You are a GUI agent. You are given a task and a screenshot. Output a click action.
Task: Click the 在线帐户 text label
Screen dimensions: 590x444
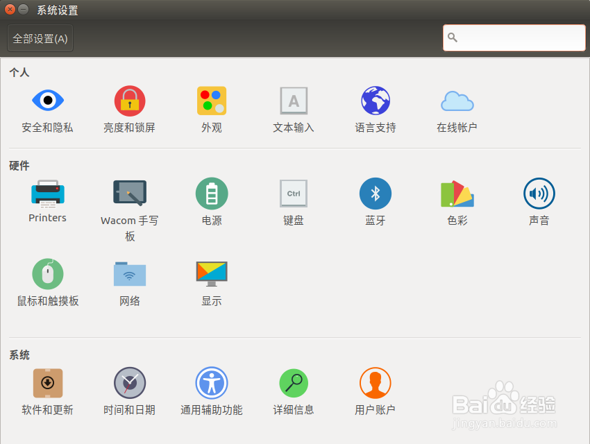(457, 128)
